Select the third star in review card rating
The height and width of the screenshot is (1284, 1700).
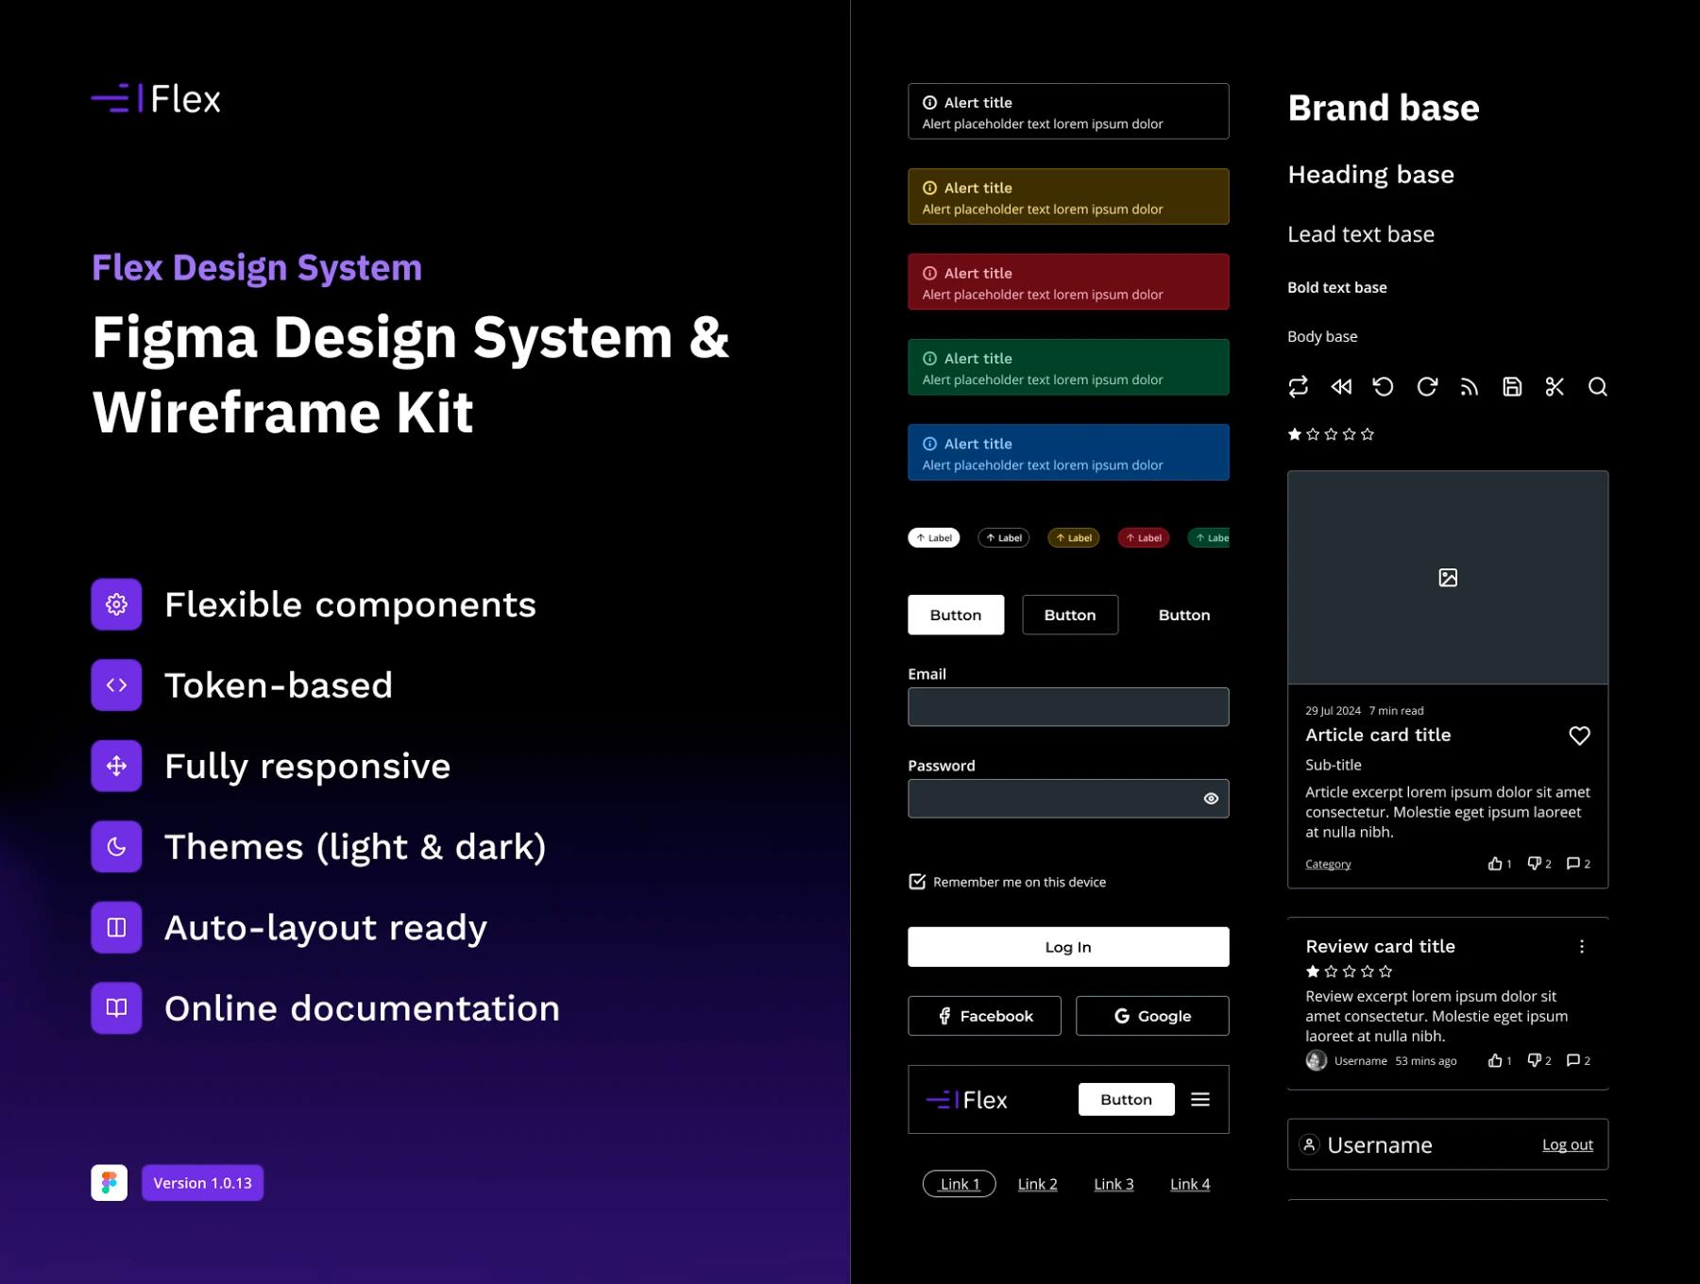point(1349,971)
